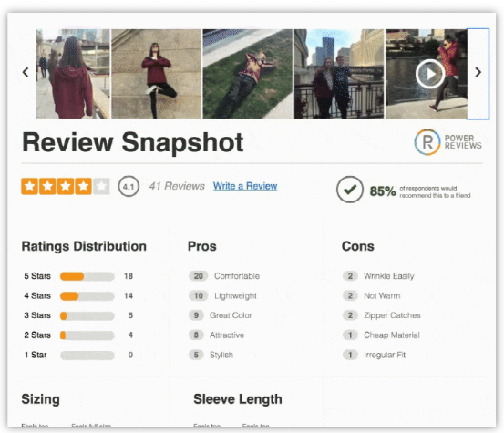Open the tree-pose yoga photo thumbnail
Screen dimensions: 504x433
(x=156, y=74)
